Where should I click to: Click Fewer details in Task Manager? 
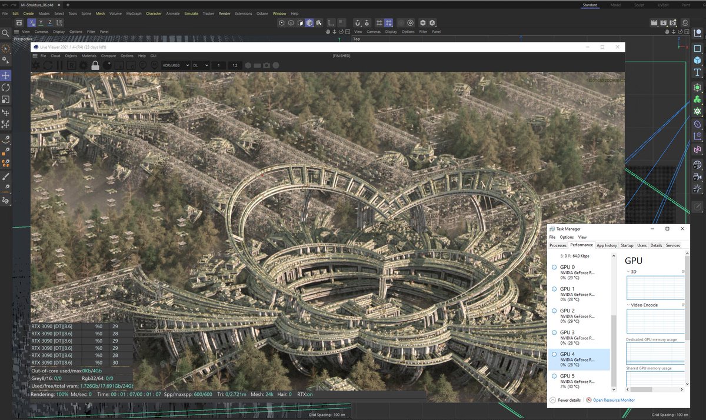click(x=566, y=400)
